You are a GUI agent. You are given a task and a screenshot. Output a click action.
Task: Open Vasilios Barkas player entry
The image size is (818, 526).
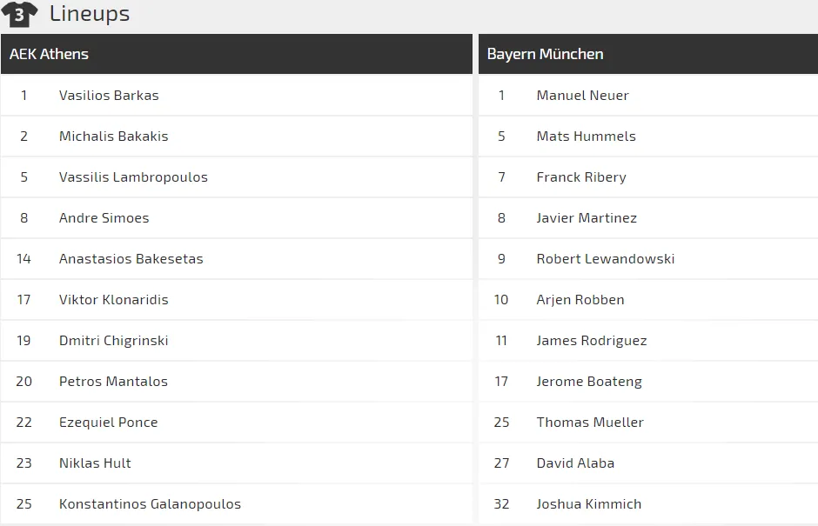pos(109,96)
